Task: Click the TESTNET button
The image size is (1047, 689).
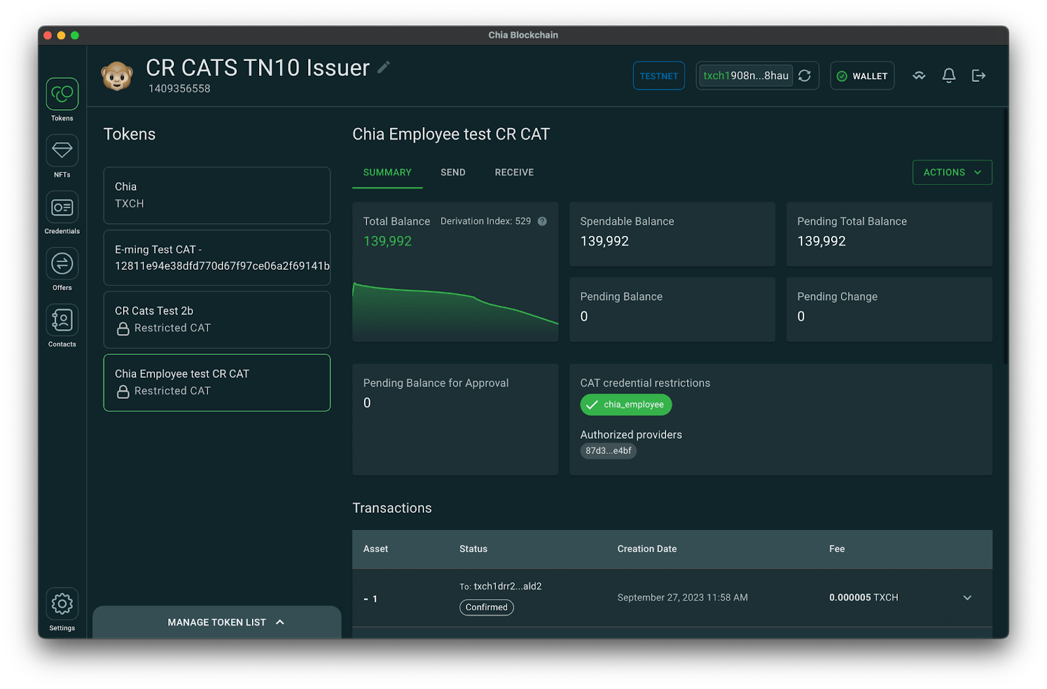Action: (658, 76)
